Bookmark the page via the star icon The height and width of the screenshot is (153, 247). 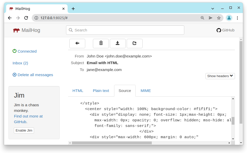219,18
